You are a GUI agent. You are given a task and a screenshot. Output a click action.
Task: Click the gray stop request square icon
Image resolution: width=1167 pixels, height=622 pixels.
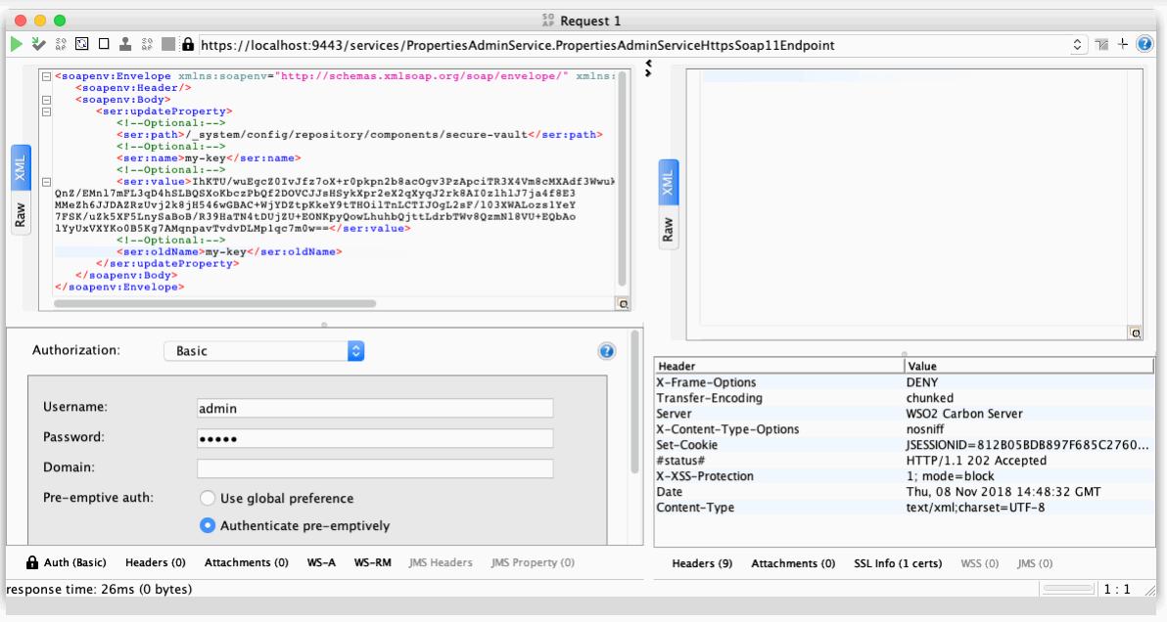coord(168,44)
